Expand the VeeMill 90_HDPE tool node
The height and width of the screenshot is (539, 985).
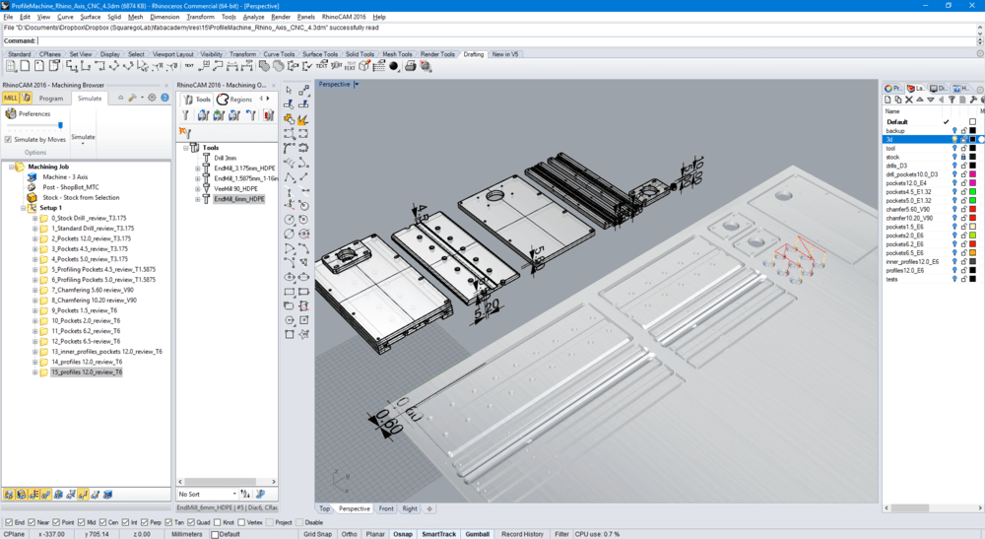pyautogui.click(x=198, y=188)
